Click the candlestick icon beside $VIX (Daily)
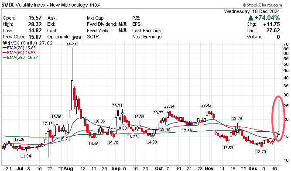Screen dimensions: 291x171 pyautogui.click(x=4, y=43)
